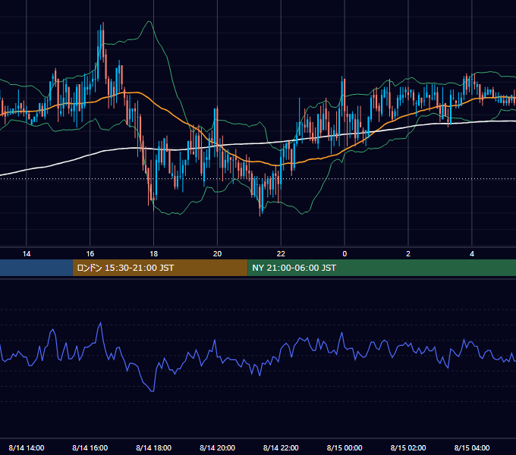Select the ロンドン 15:30-21:00 JST session bar
This screenshot has width=516, height=455.
[160, 268]
